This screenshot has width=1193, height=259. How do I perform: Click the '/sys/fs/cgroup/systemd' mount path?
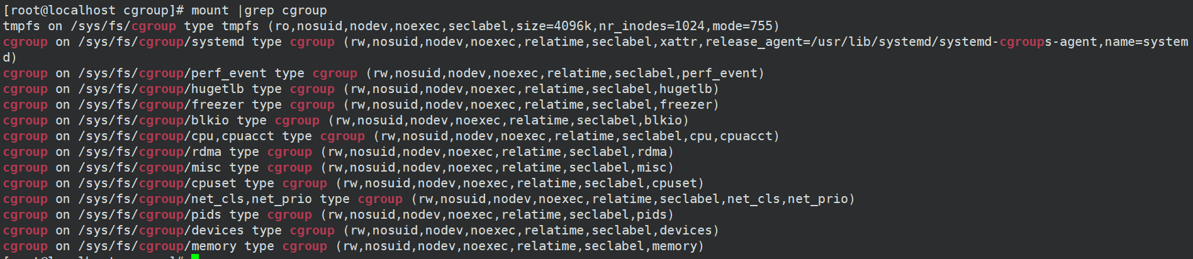click(161, 42)
